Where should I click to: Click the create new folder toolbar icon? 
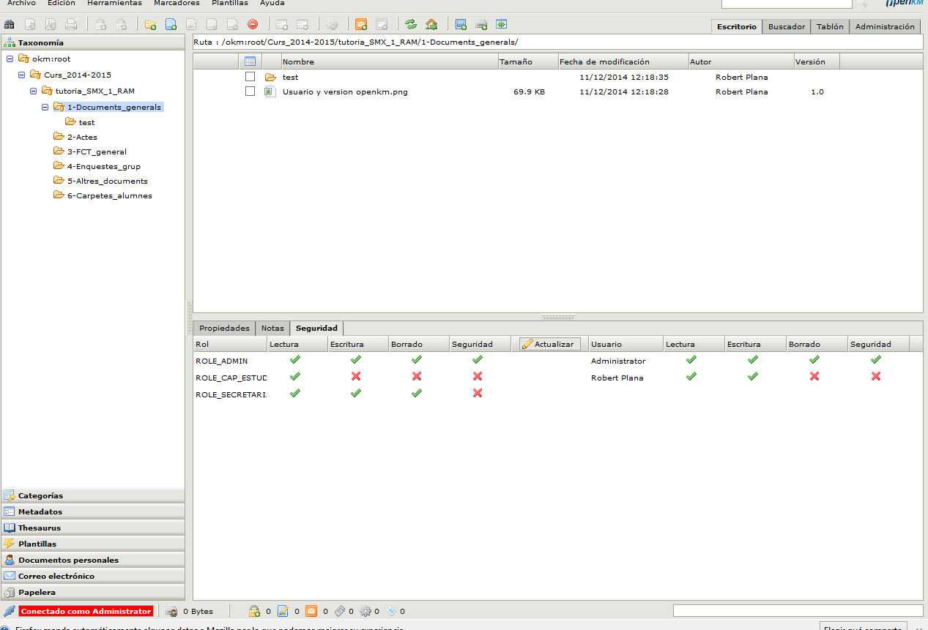150,25
